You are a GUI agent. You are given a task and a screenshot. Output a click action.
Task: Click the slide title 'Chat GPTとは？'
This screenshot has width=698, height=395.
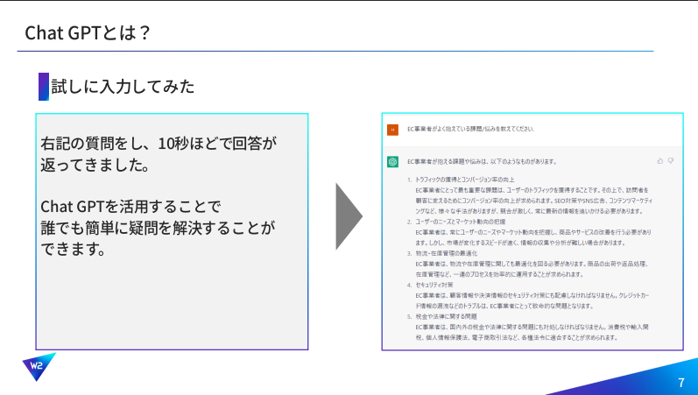click(x=88, y=33)
